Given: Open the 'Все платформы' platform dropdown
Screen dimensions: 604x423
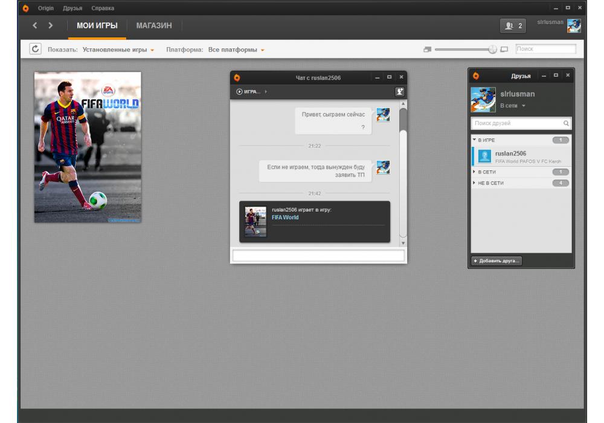Looking at the screenshot, I should [236, 50].
